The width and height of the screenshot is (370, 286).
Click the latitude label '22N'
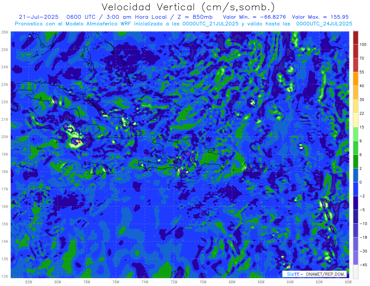pos(5,102)
